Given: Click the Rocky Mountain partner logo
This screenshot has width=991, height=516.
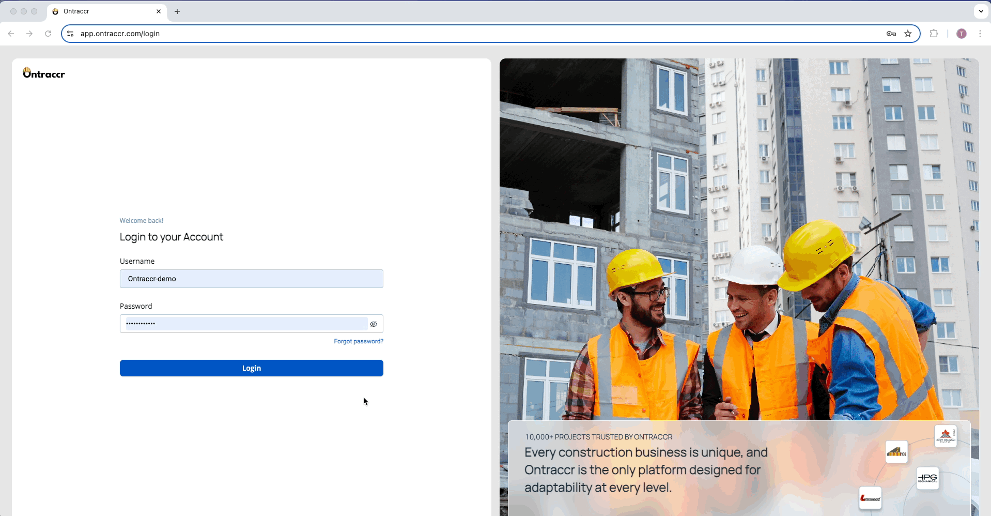Looking at the screenshot, I should point(946,436).
